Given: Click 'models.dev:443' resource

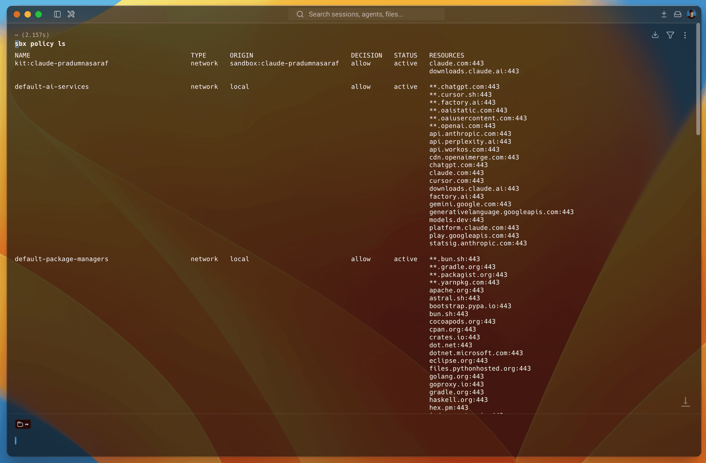Looking at the screenshot, I should click(456, 220).
